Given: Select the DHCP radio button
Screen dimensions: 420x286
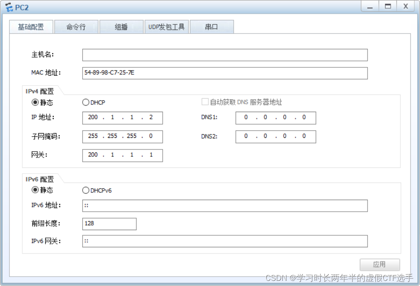Looking at the screenshot, I should tap(86, 102).
